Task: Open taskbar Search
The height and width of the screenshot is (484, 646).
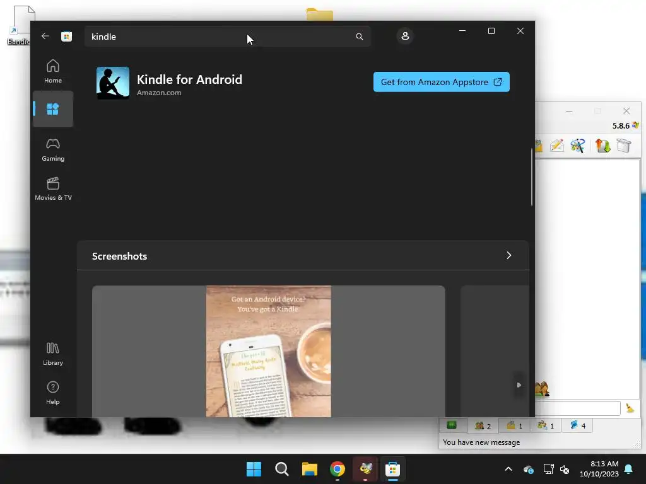Action: tap(282, 469)
